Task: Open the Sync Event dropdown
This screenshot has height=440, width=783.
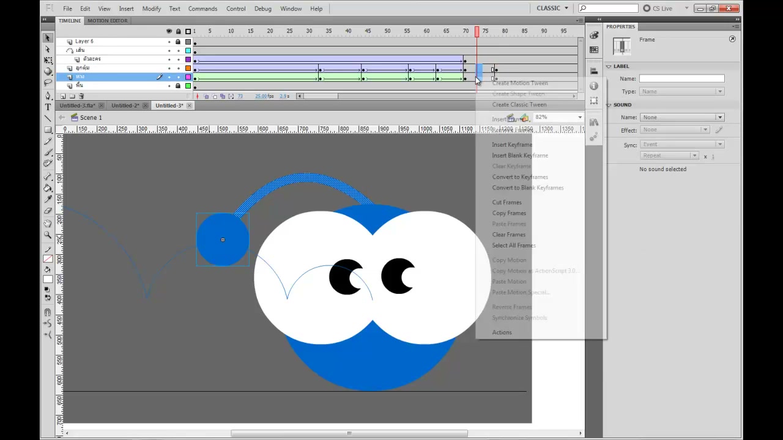Action: click(683, 144)
